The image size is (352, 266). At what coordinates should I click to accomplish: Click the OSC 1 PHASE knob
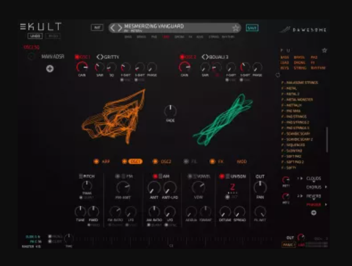point(152,68)
